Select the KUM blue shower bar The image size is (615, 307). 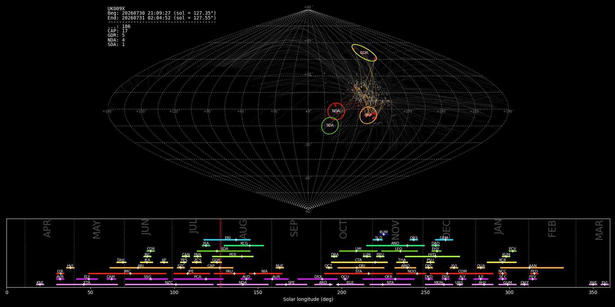click(384, 234)
